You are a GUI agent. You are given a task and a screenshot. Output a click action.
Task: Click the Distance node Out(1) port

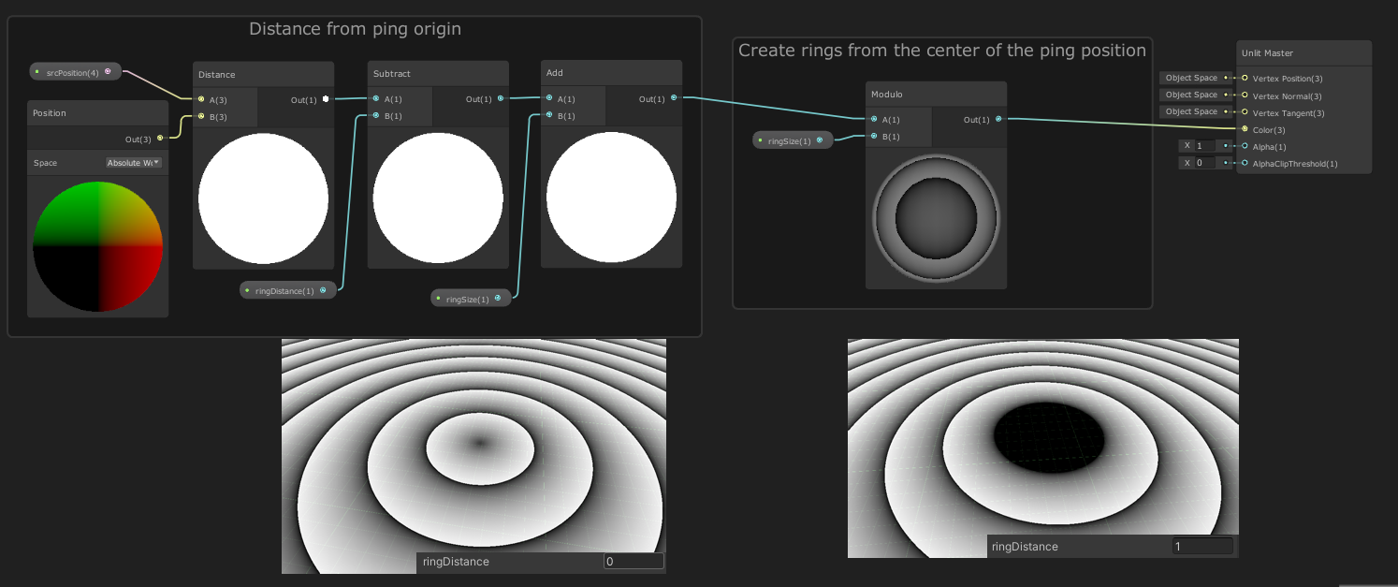click(326, 98)
